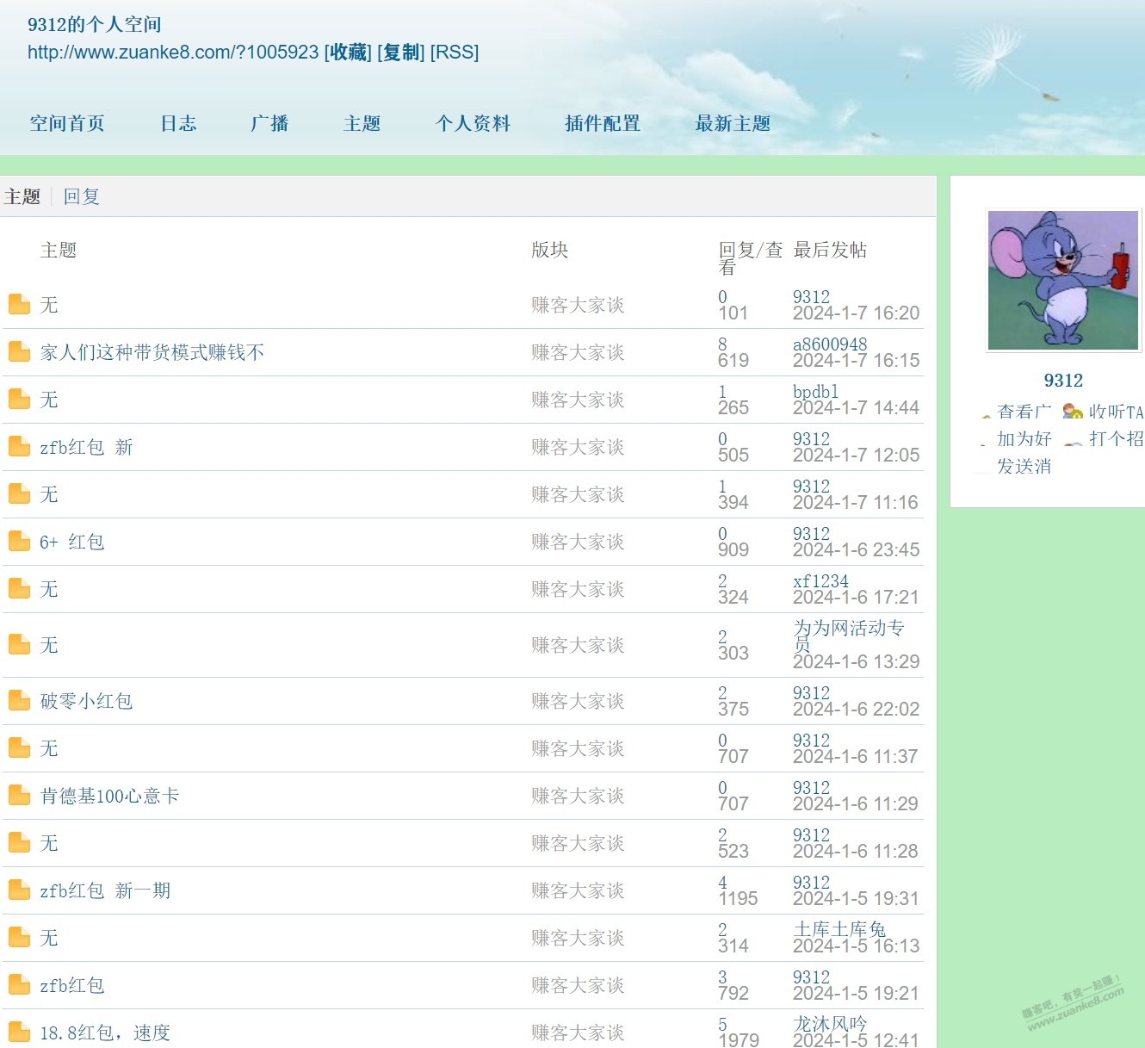
Task: Click folder icon beside zfb红包 新一期
Action: (19, 890)
